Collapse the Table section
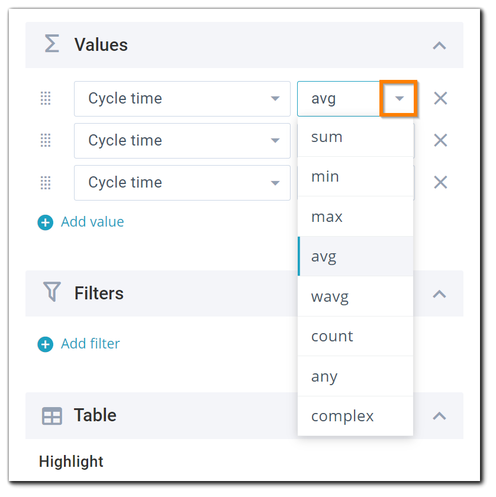This screenshot has height=497, width=496. [439, 416]
